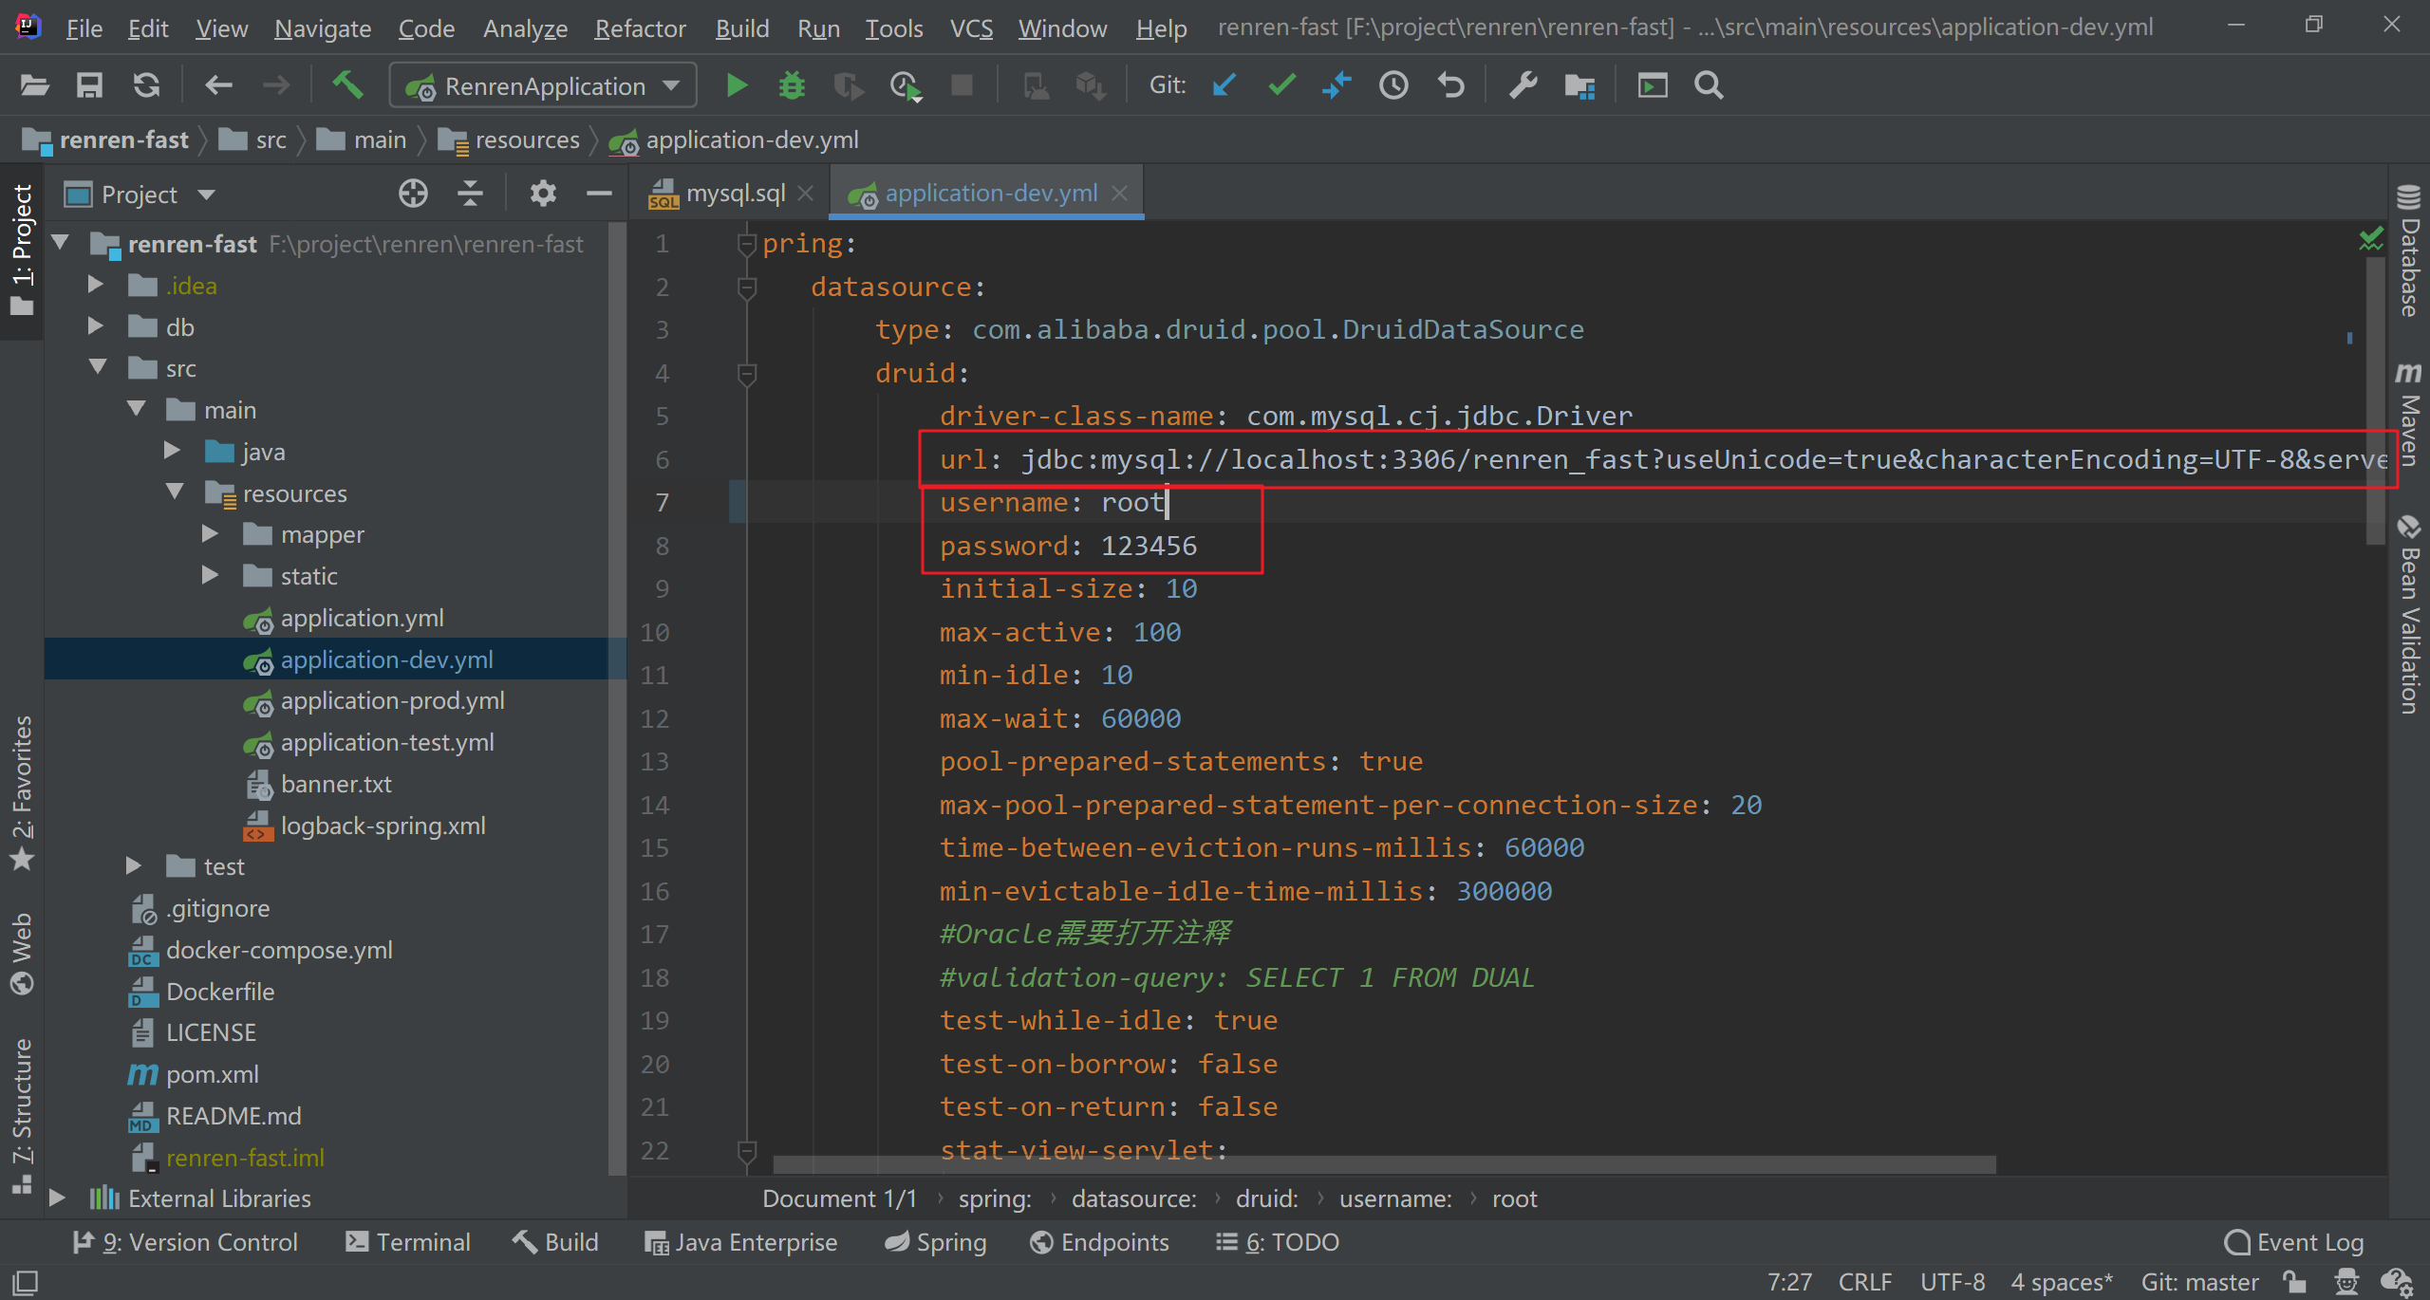Image resolution: width=2430 pixels, height=1300 pixels.
Task: Save all files via floppy disk icon
Action: pos(89,86)
